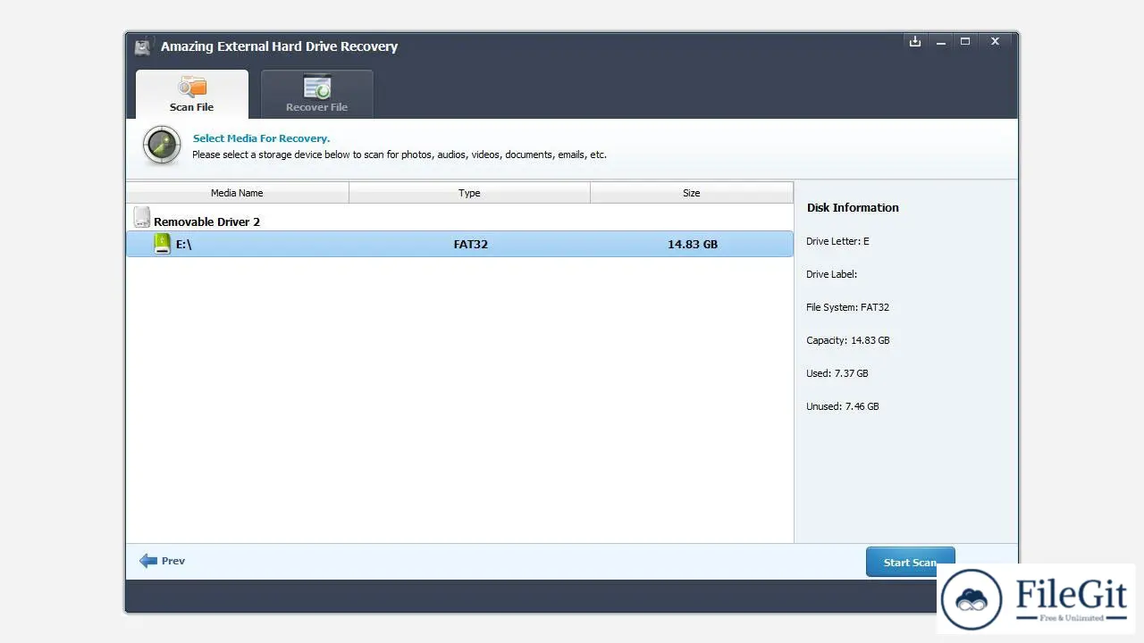Select the Removable Driver 2 group
Screen dimensions: 1144x643
(206, 221)
